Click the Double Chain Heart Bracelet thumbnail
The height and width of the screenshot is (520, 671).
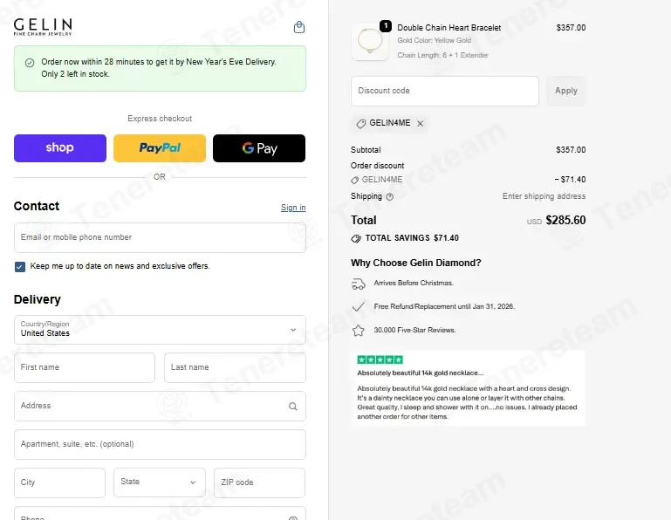coord(370,42)
